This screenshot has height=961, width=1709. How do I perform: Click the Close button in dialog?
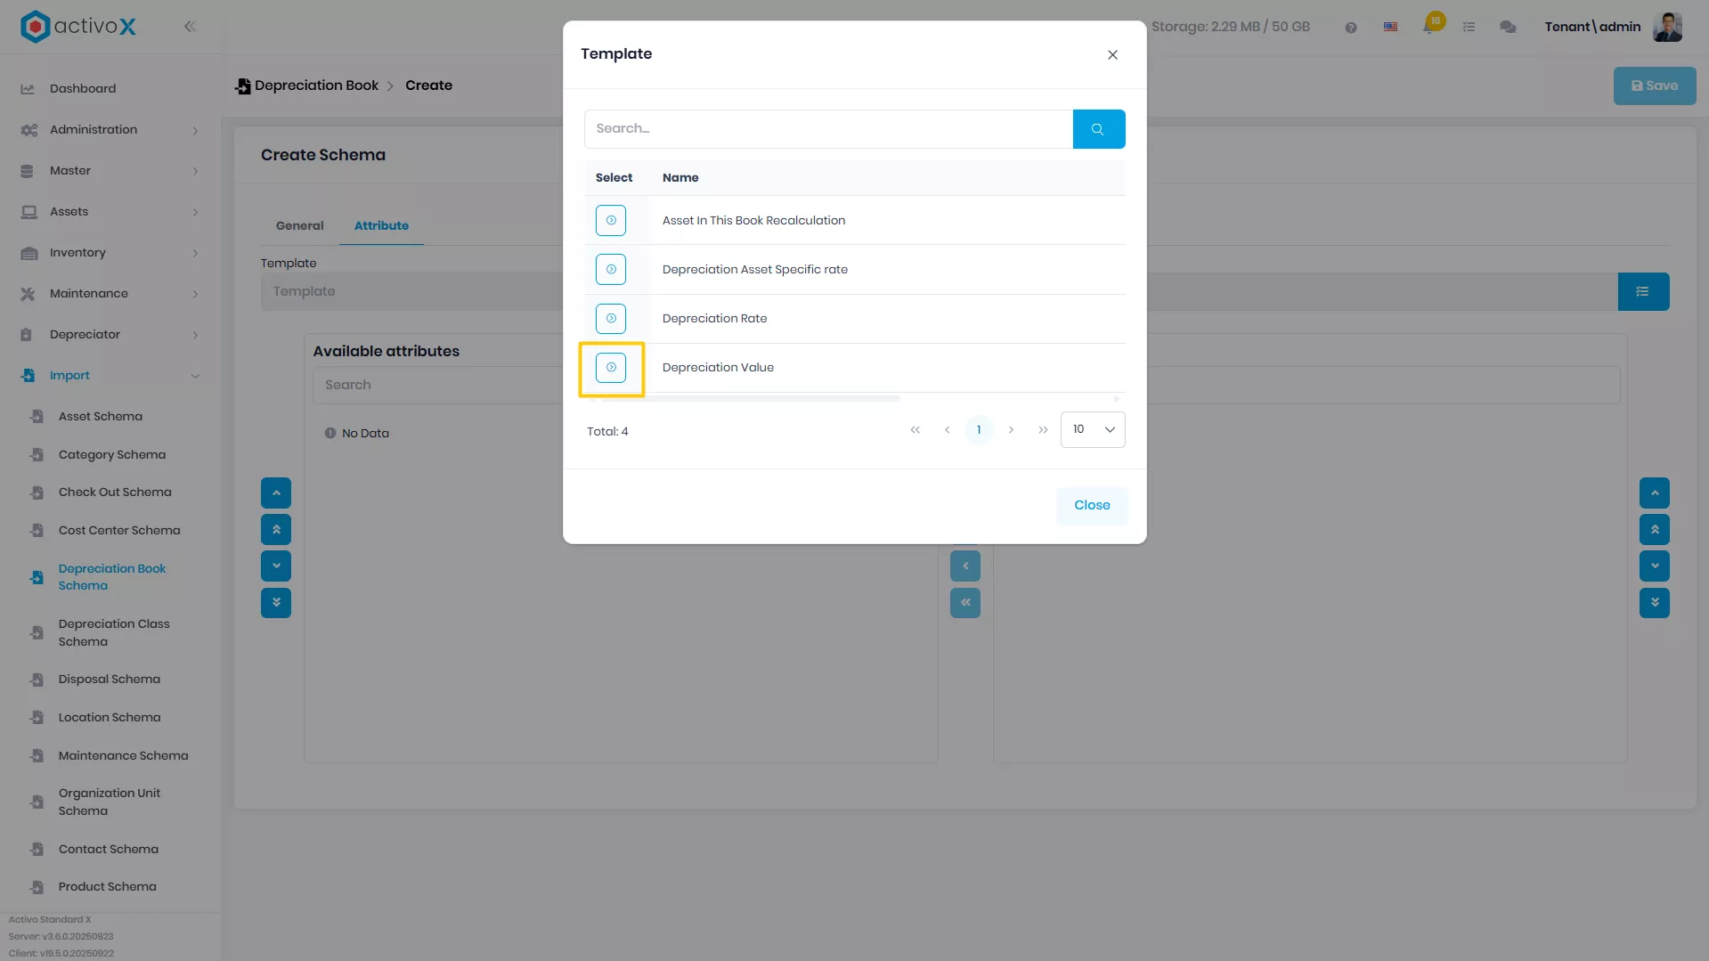pyautogui.click(x=1092, y=505)
